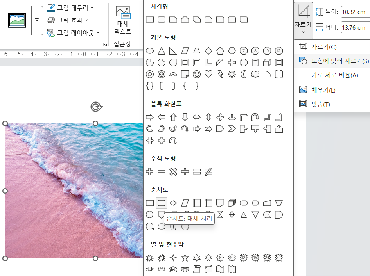370x276 pixels.
Task: Select the cloud shape
Action: tap(255, 74)
